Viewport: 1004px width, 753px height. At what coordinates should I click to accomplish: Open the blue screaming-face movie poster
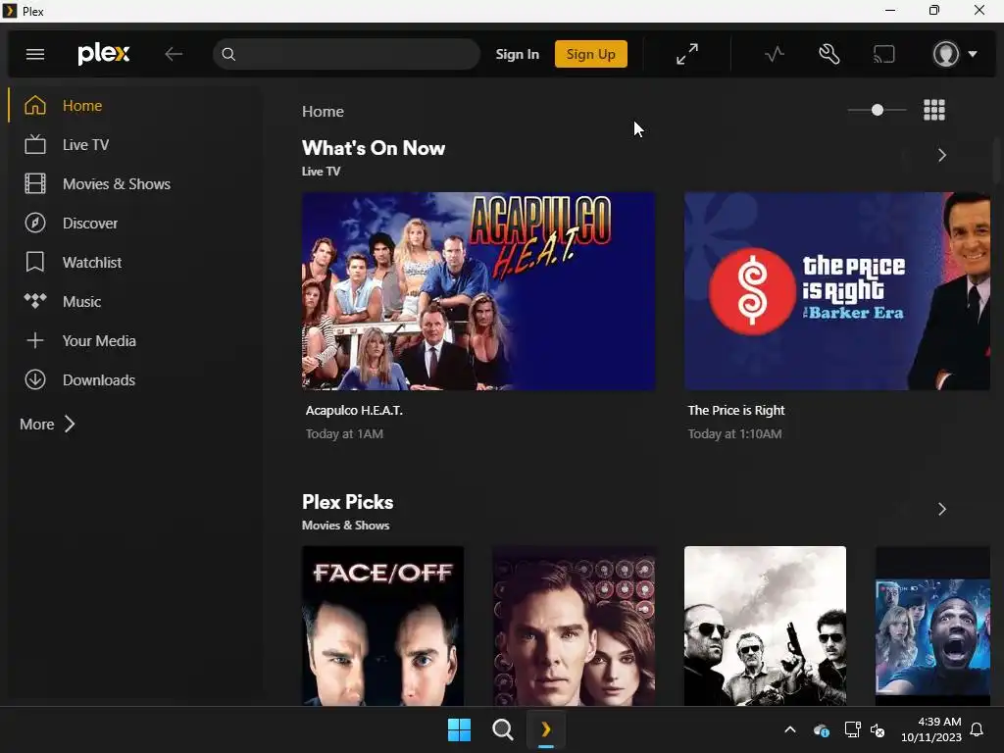tap(933, 626)
